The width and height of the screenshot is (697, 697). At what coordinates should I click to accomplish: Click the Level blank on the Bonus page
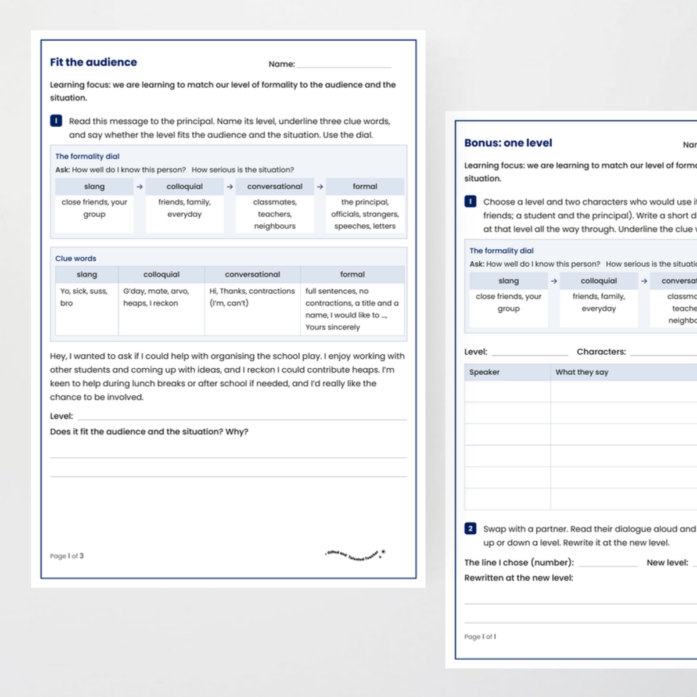[530, 351]
